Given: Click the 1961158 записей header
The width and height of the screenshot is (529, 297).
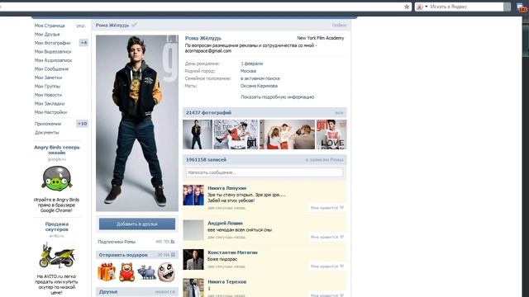Looking at the screenshot, I should [x=206, y=159].
